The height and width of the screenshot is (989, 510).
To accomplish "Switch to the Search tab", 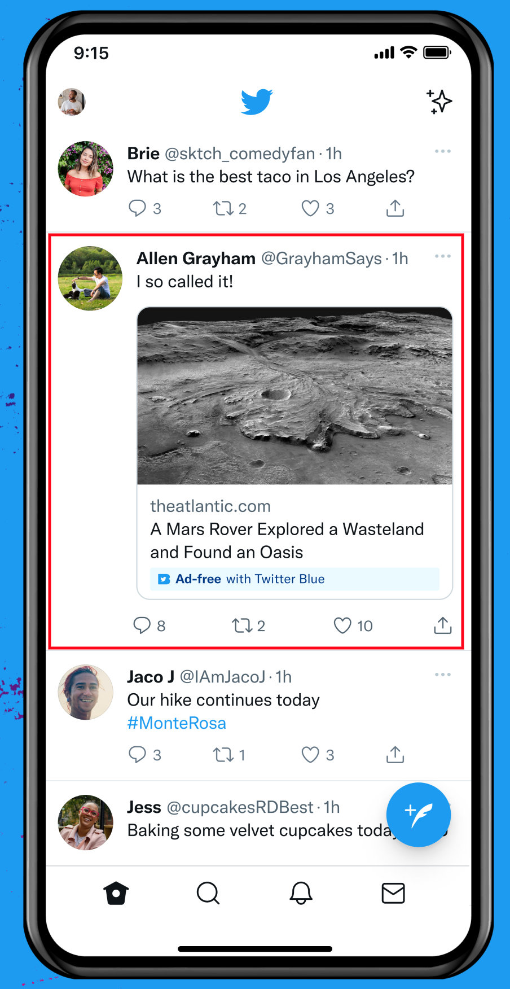I will [x=208, y=894].
